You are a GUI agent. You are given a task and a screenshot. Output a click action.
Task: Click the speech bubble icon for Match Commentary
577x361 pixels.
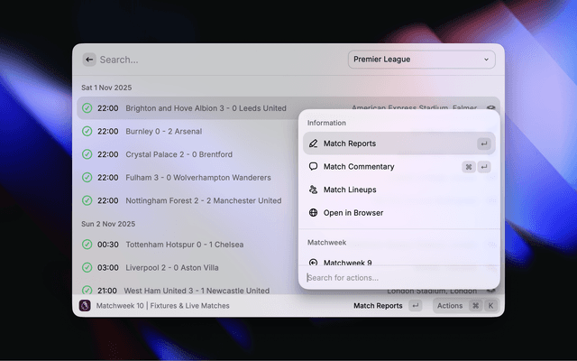(314, 167)
